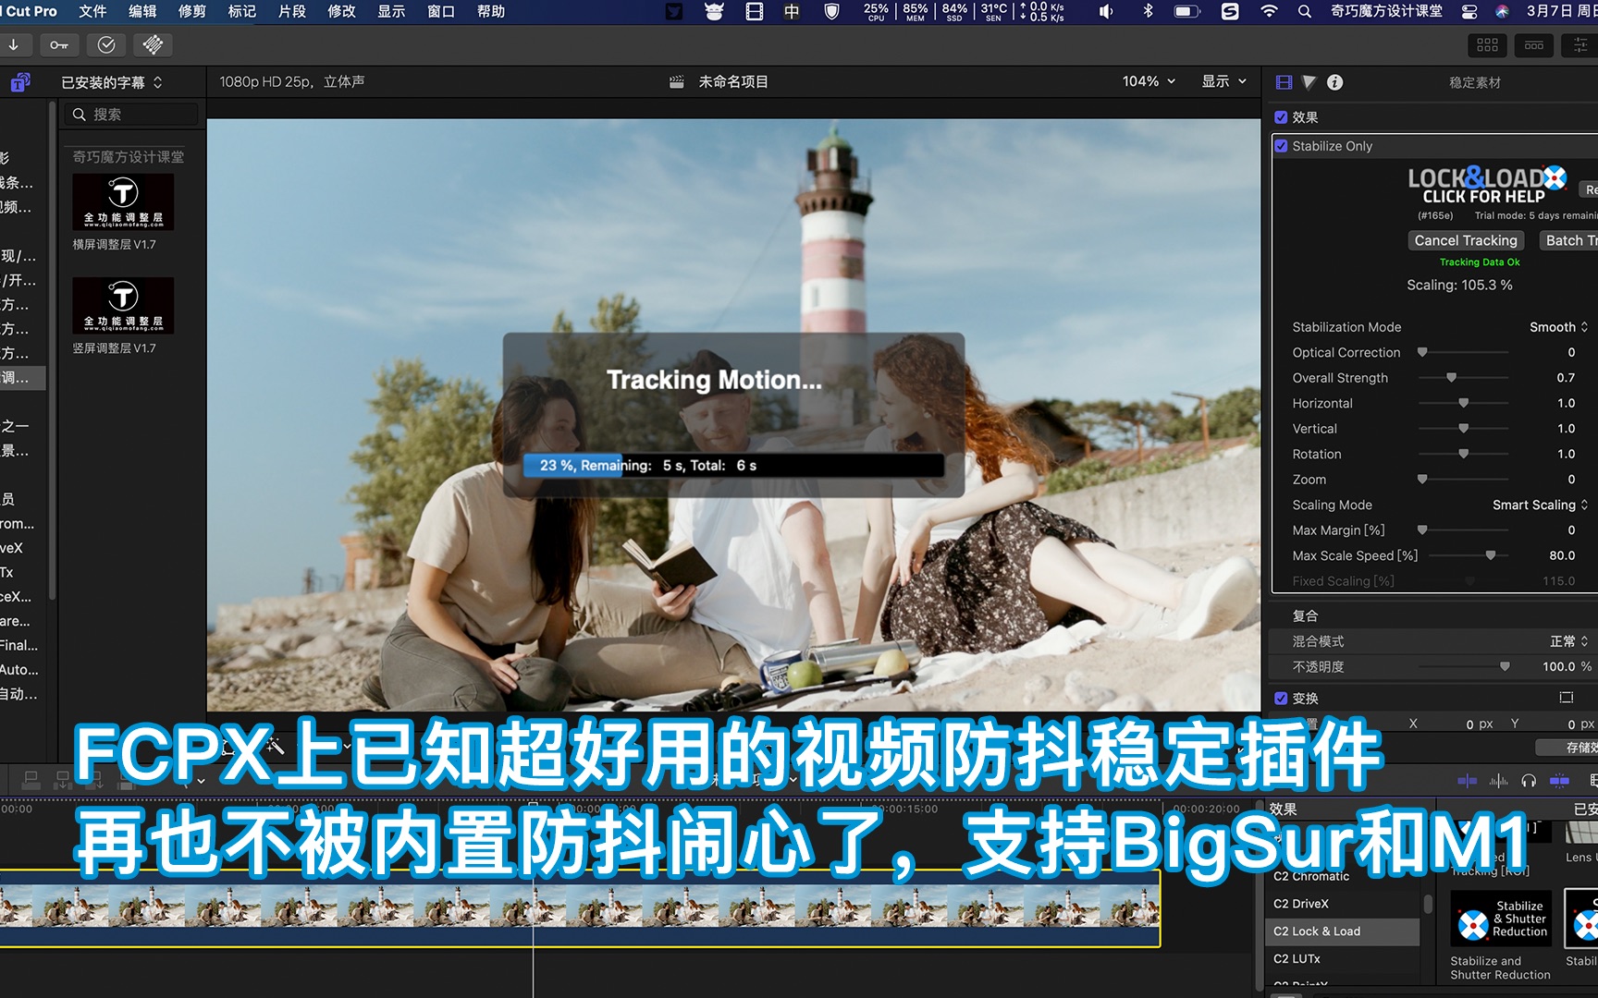1598x998 pixels.
Task: Select the 竖屏调整层 V1.7 title thumbnail
Action: [123, 306]
